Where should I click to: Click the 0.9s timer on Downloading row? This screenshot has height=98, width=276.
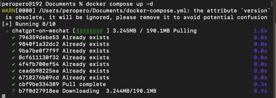point(260,91)
